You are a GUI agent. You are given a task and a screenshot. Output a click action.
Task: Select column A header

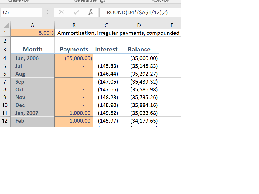click(x=33, y=25)
